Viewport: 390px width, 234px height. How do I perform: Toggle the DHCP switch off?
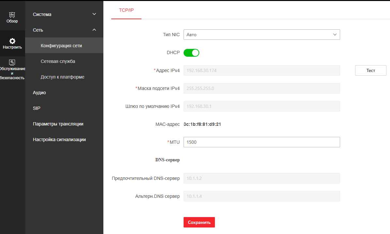point(191,52)
